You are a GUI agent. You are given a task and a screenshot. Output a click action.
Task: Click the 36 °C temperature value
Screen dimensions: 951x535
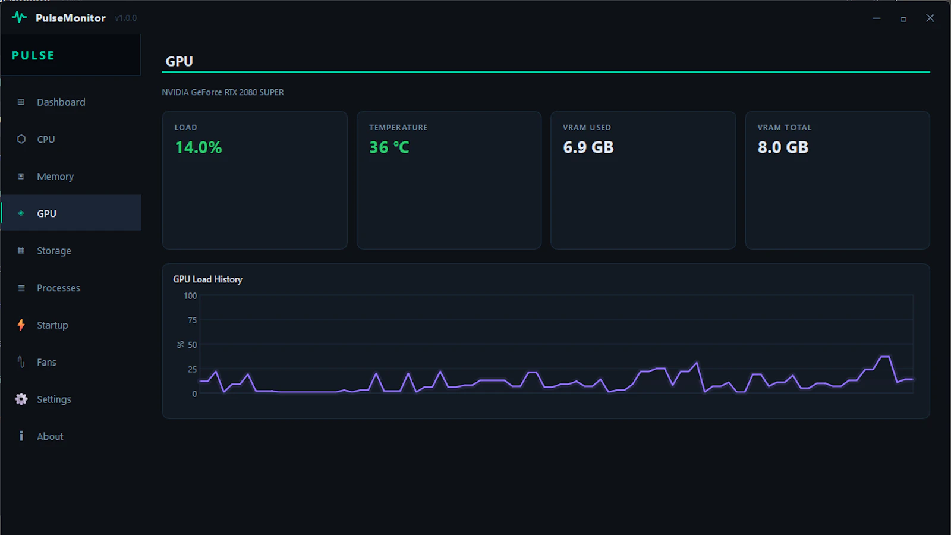click(389, 147)
